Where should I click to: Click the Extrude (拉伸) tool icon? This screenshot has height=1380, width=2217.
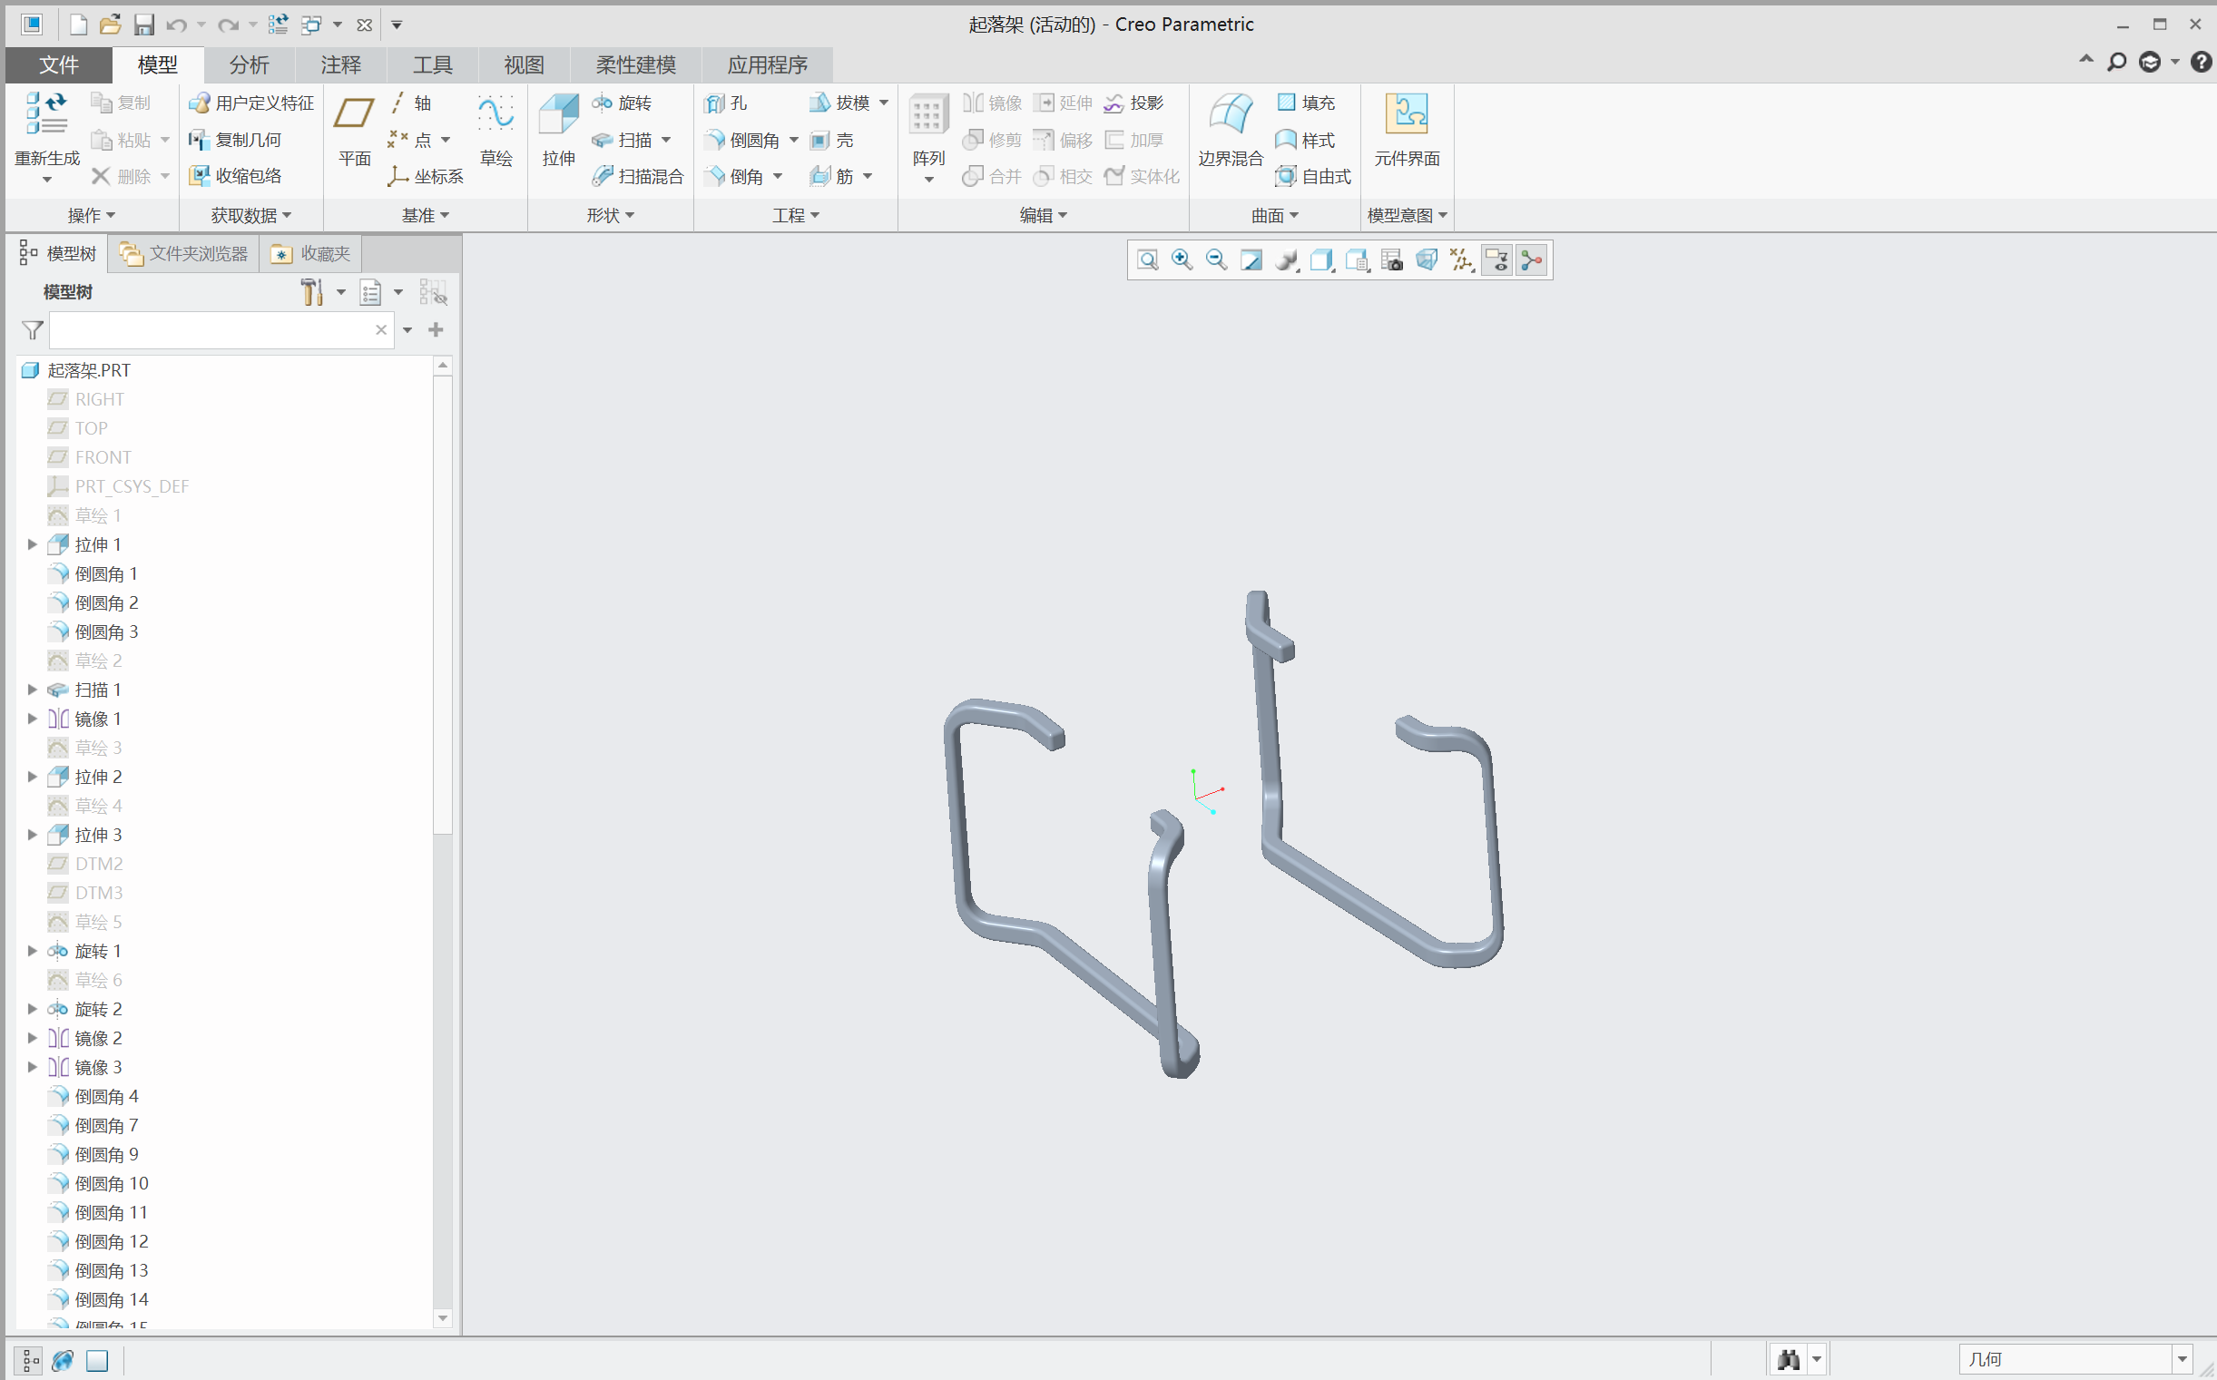click(x=558, y=116)
